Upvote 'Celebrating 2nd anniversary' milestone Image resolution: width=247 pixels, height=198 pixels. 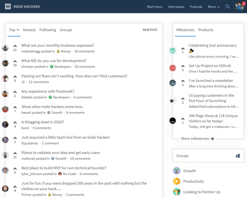[x=183, y=49]
